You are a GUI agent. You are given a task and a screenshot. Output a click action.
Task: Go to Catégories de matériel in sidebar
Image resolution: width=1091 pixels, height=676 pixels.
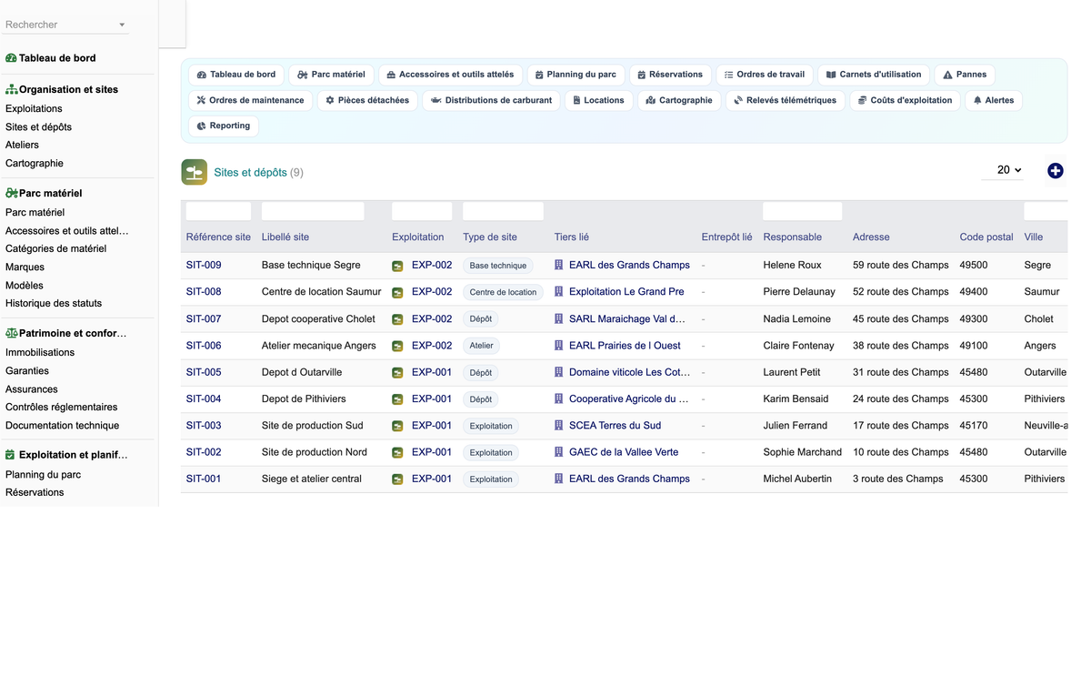pyautogui.click(x=55, y=248)
